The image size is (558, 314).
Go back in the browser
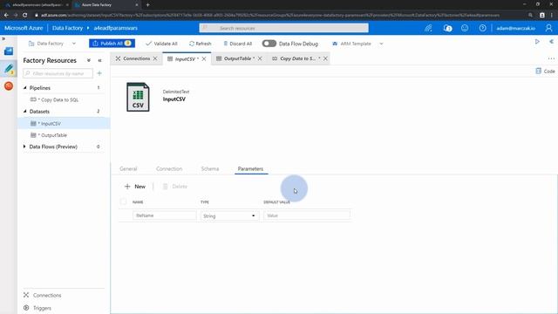point(6,16)
